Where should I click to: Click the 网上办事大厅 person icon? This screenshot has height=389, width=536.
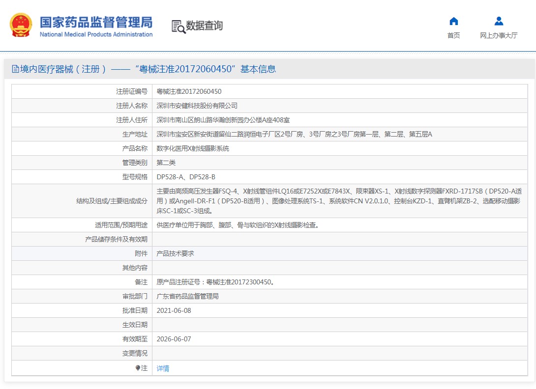coord(499,21)
